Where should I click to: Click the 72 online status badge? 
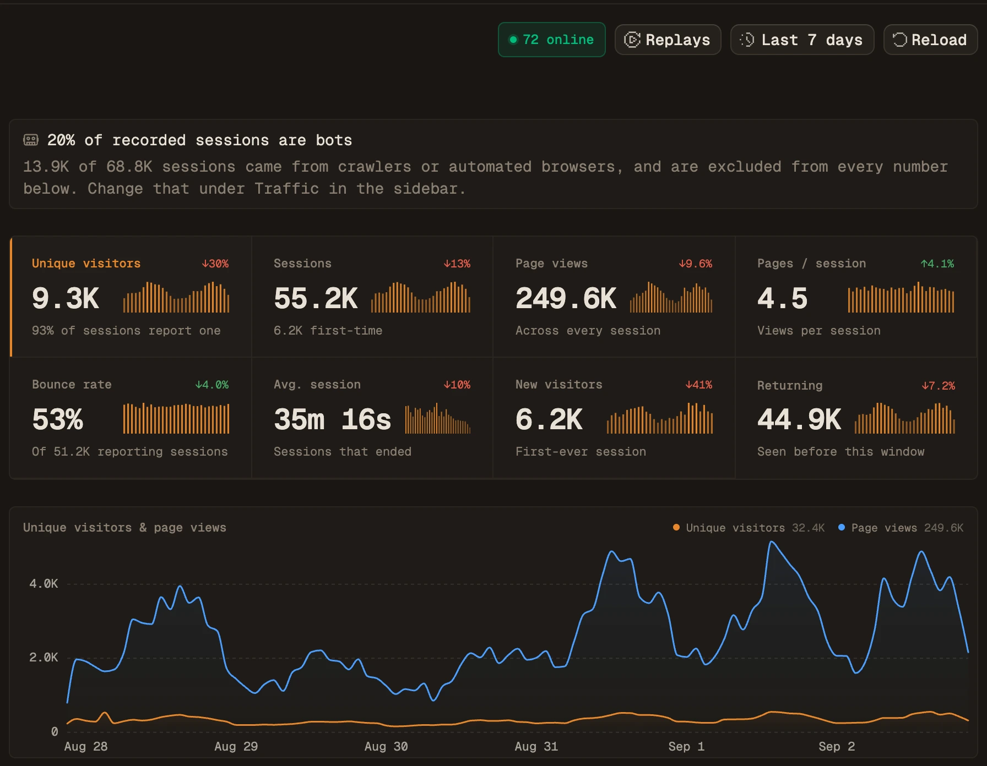tap(551, 40)
